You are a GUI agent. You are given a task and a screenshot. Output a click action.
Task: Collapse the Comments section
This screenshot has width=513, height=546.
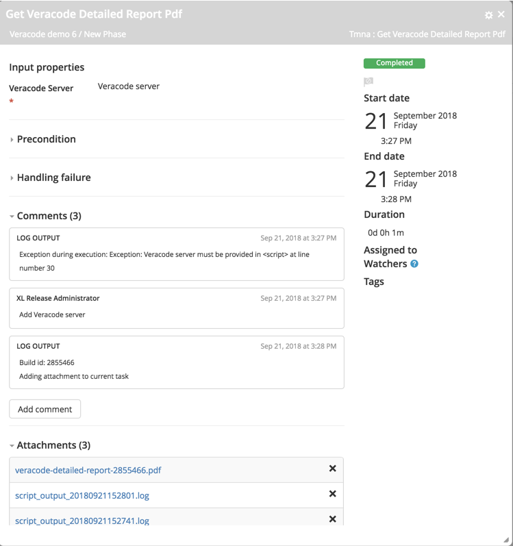(x=49, y=216)
